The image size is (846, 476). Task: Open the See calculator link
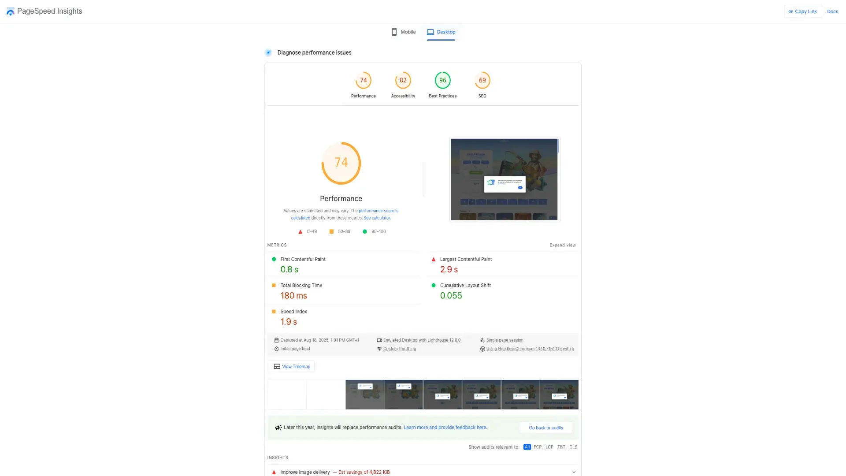[377, 218]
